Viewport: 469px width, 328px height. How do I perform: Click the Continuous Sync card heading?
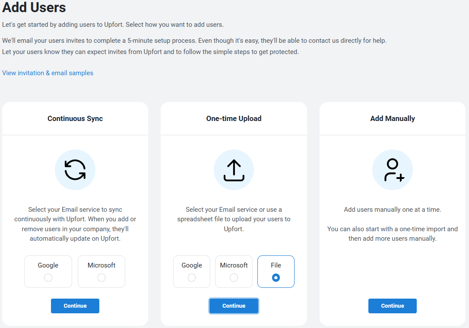[75, 118]
